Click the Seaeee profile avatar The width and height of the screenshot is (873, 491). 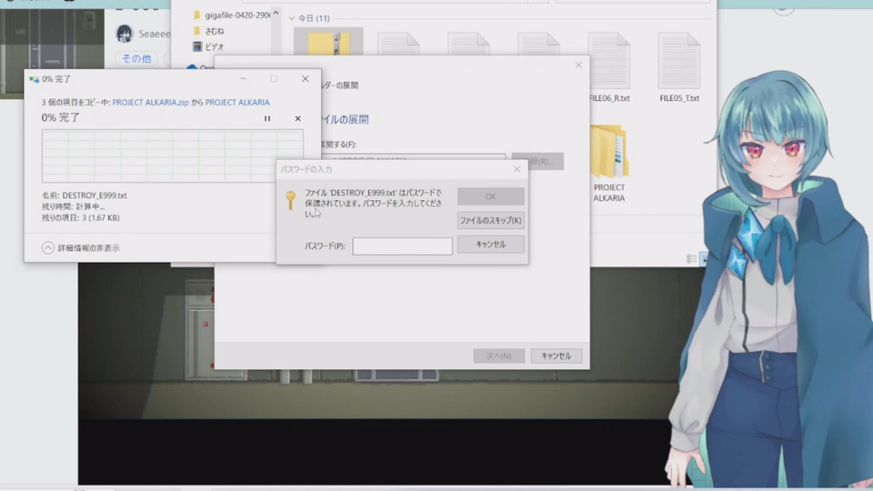coord(125,34)
